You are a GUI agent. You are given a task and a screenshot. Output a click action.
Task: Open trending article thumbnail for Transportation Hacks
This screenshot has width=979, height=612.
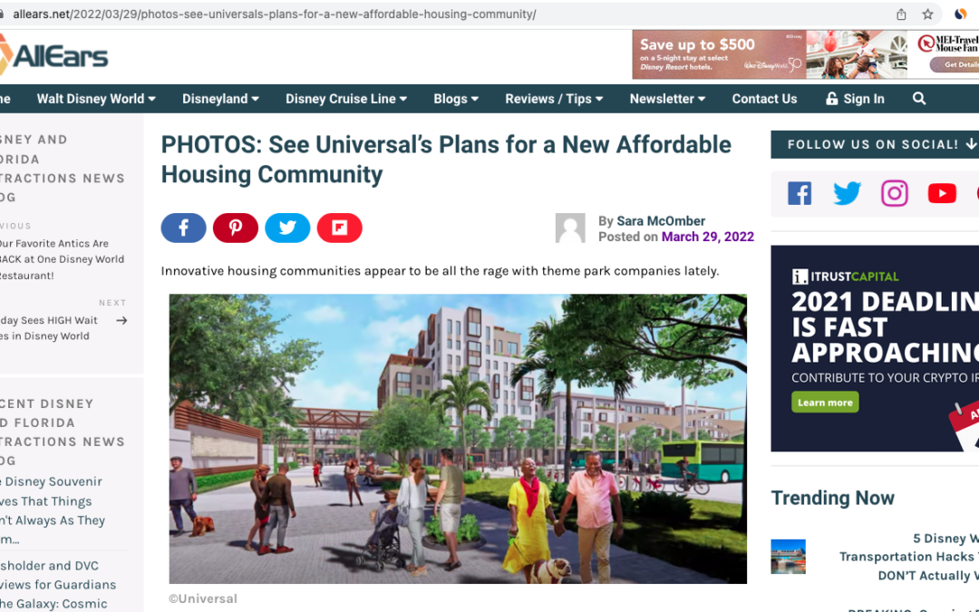pyautogui.click(x=788, y=557)
